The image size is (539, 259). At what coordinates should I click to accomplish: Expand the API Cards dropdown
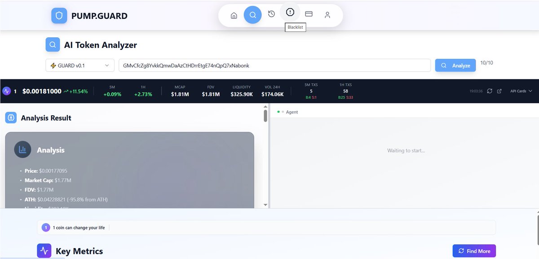[x=520, y=91]
